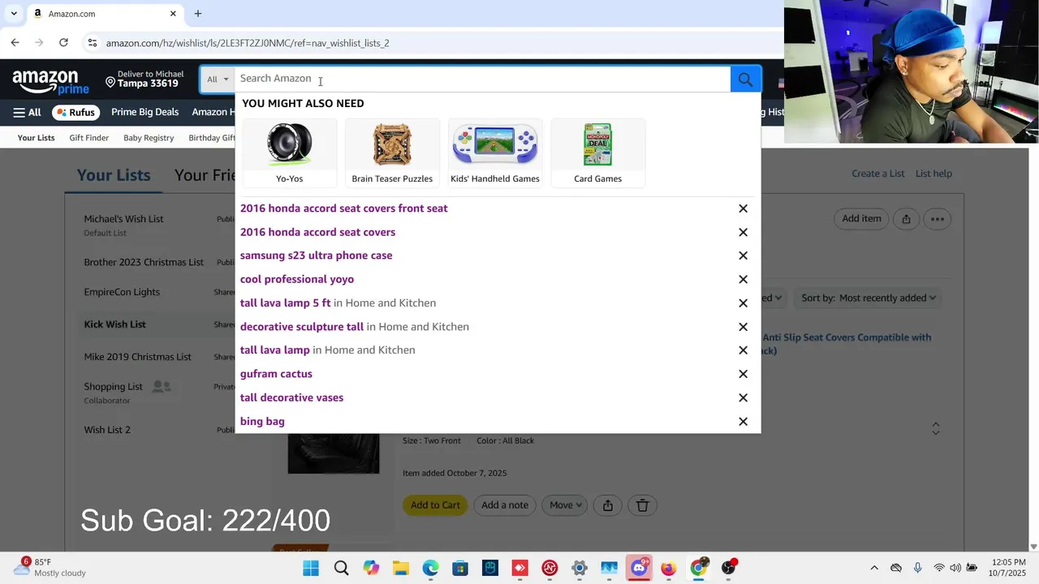Remove 'gufram cactus' suggestion
The width and height of the screenshot is (1039, 584).
(743, 374)
